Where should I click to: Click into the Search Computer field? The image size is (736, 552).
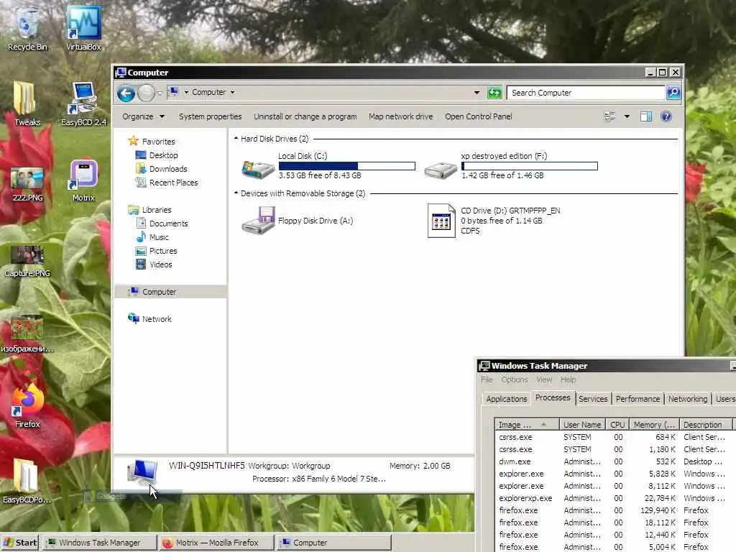pos(585,93)
